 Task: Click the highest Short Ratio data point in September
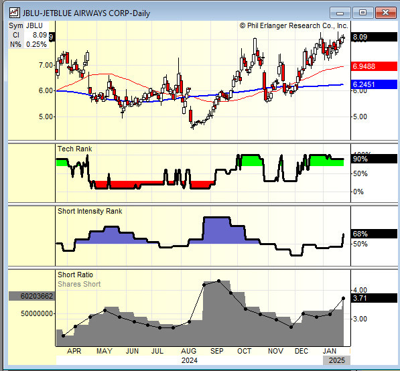tap(219, 281)
